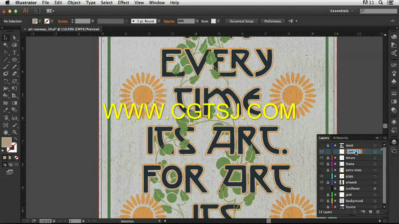The width and height of the screenshot is (399, 224).
Task: Click the zoom level field at bottom
Action: (x=45, y=221)
